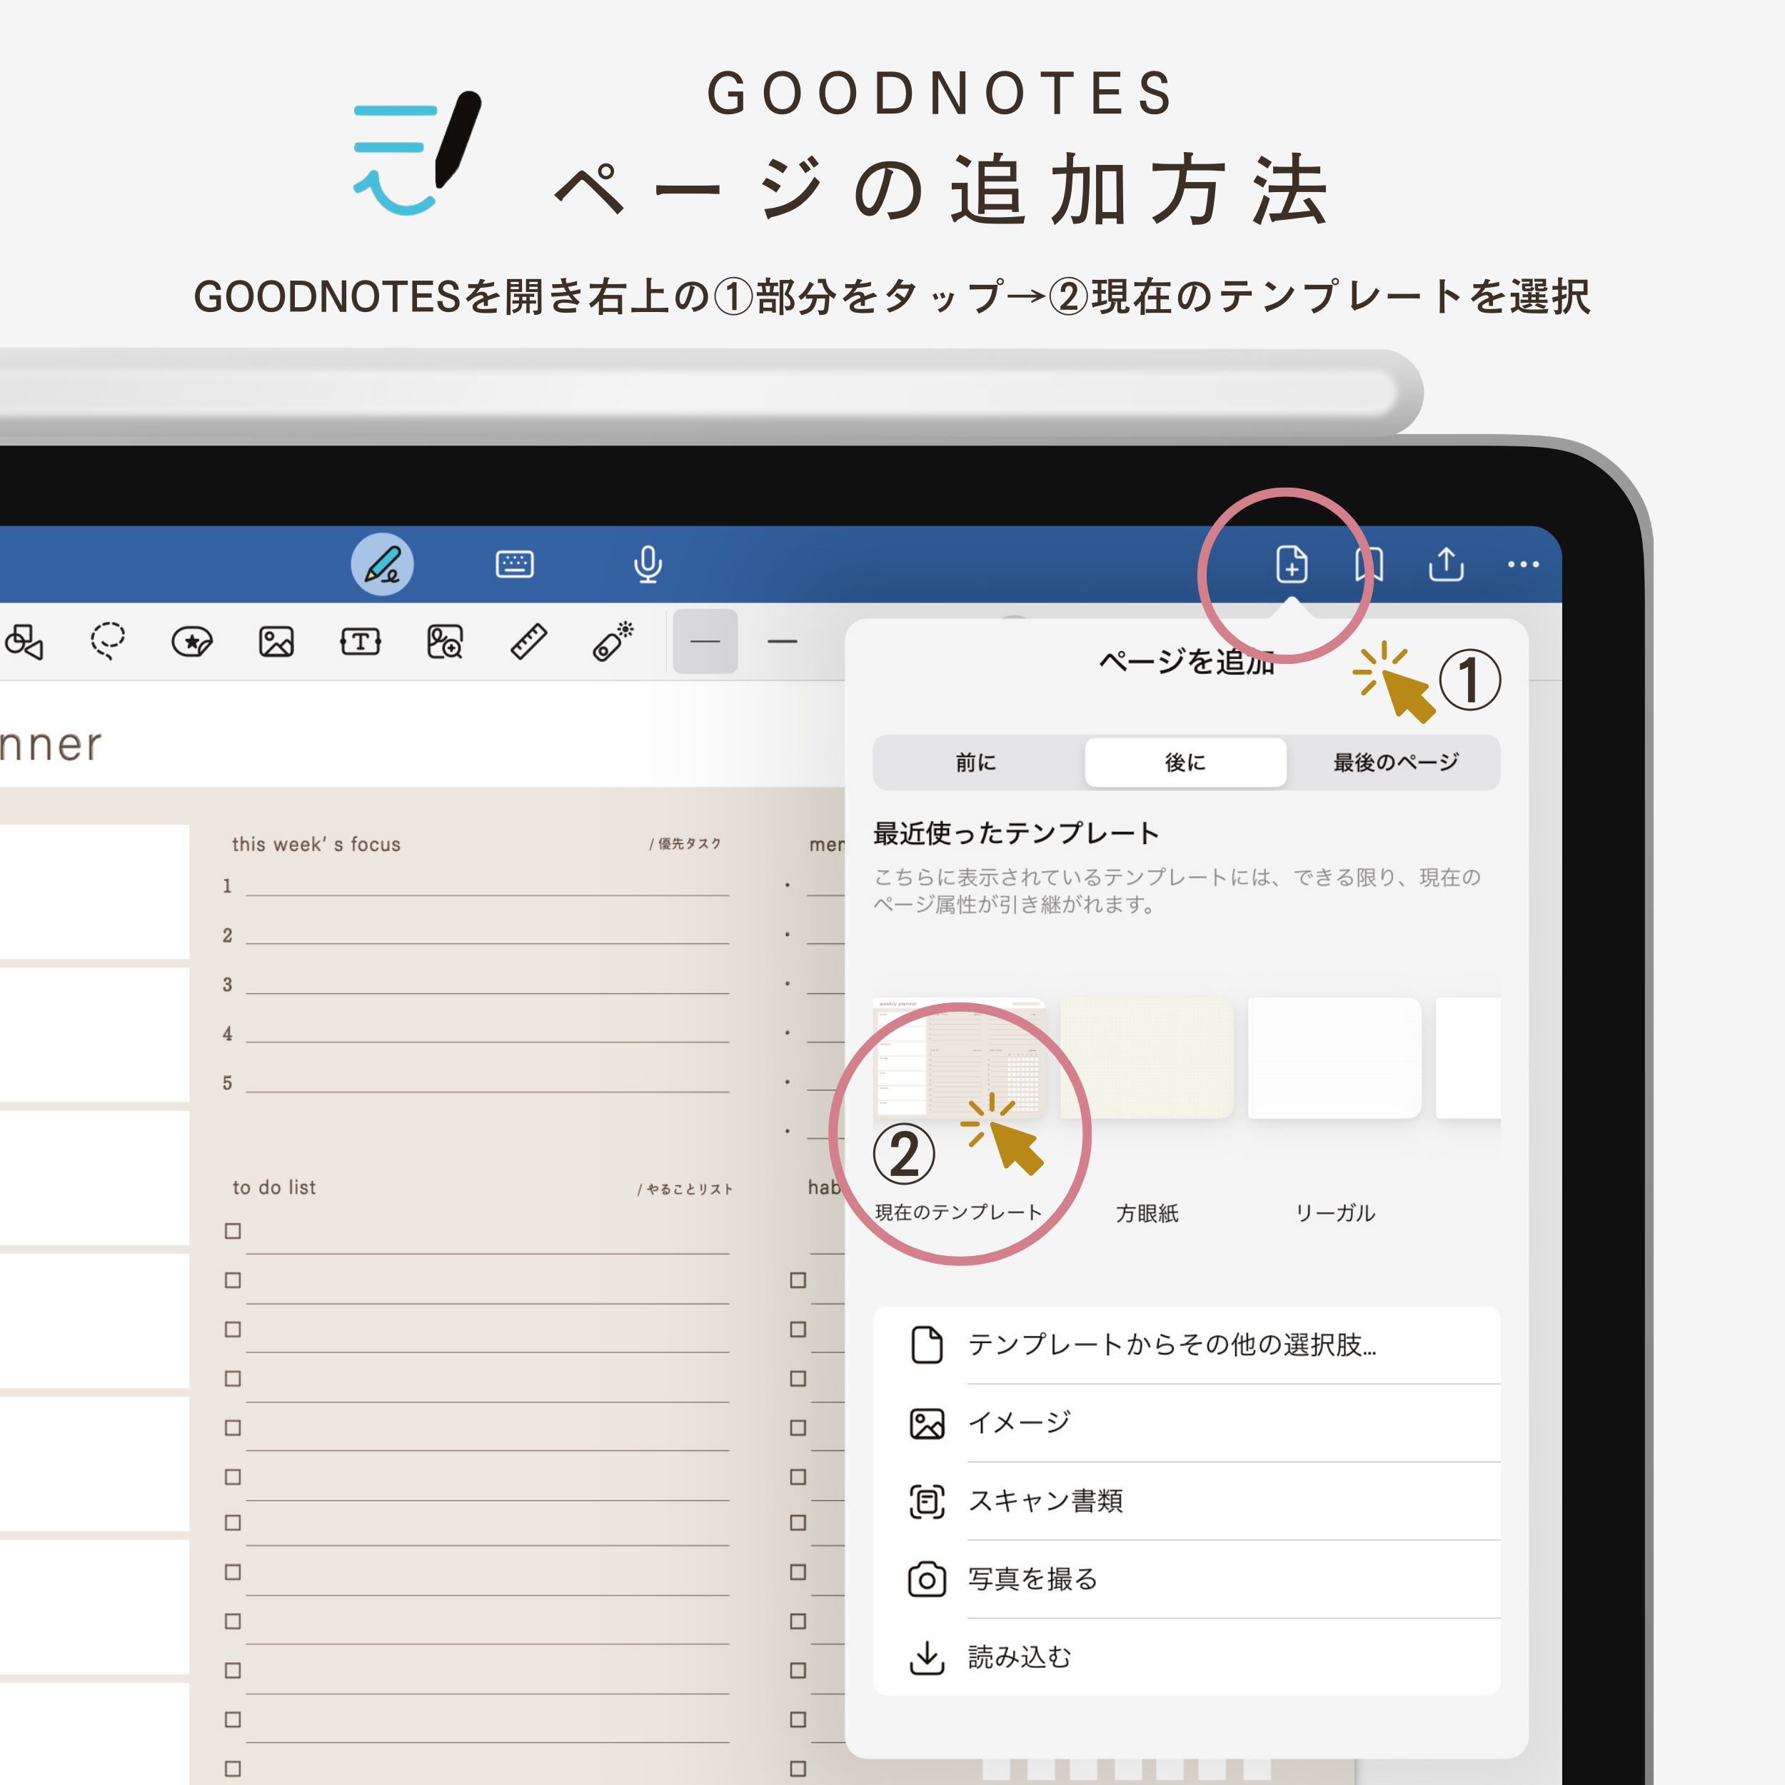Choose the second stroke thickness preset
Screen dimensions: 1785x1785
(x=782, y=641)
